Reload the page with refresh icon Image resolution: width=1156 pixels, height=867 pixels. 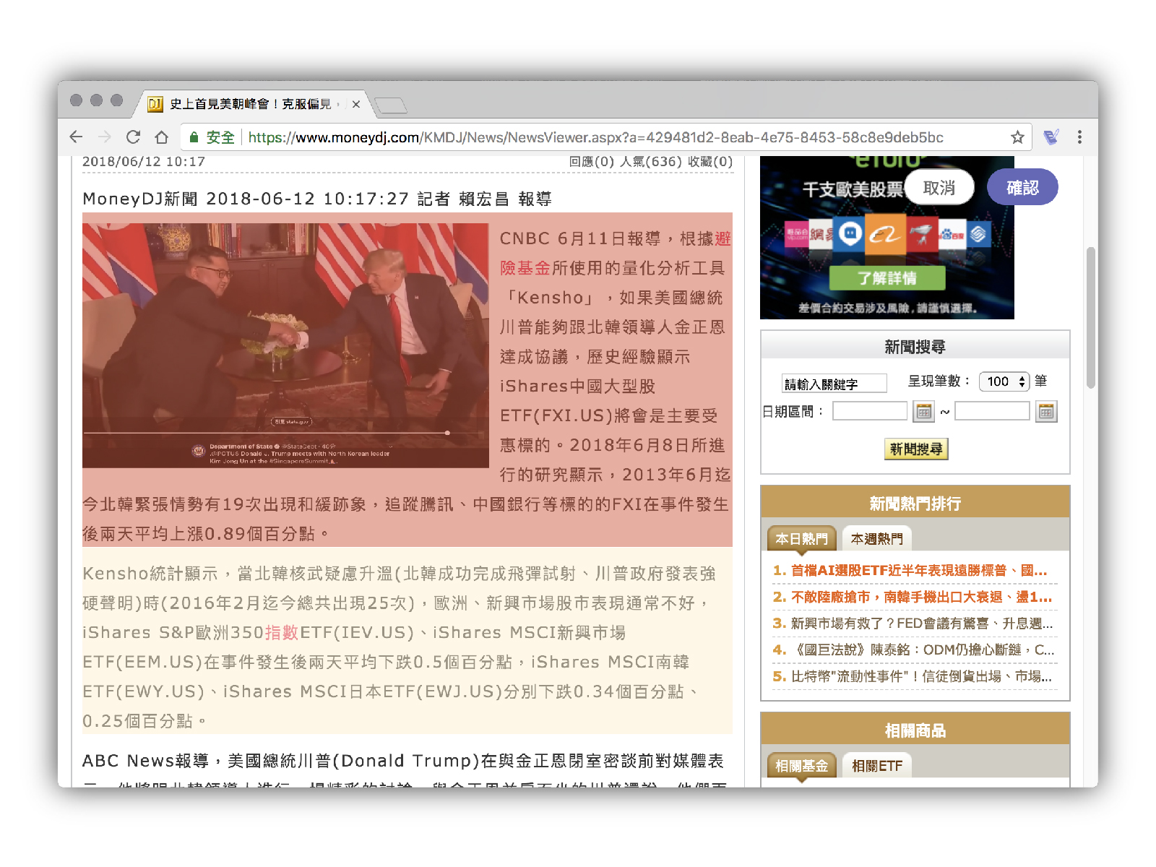[133, 137]
